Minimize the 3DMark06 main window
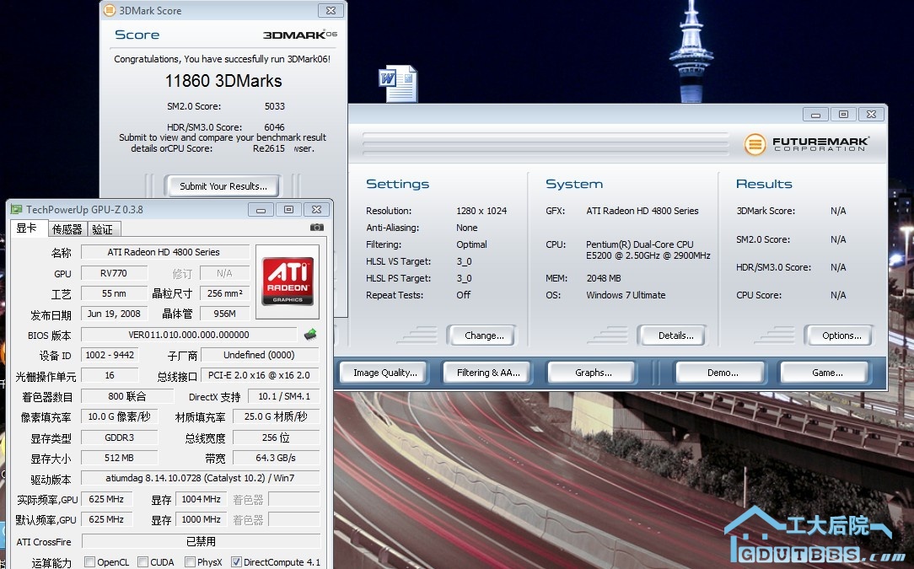 click(x=815, y=115)
